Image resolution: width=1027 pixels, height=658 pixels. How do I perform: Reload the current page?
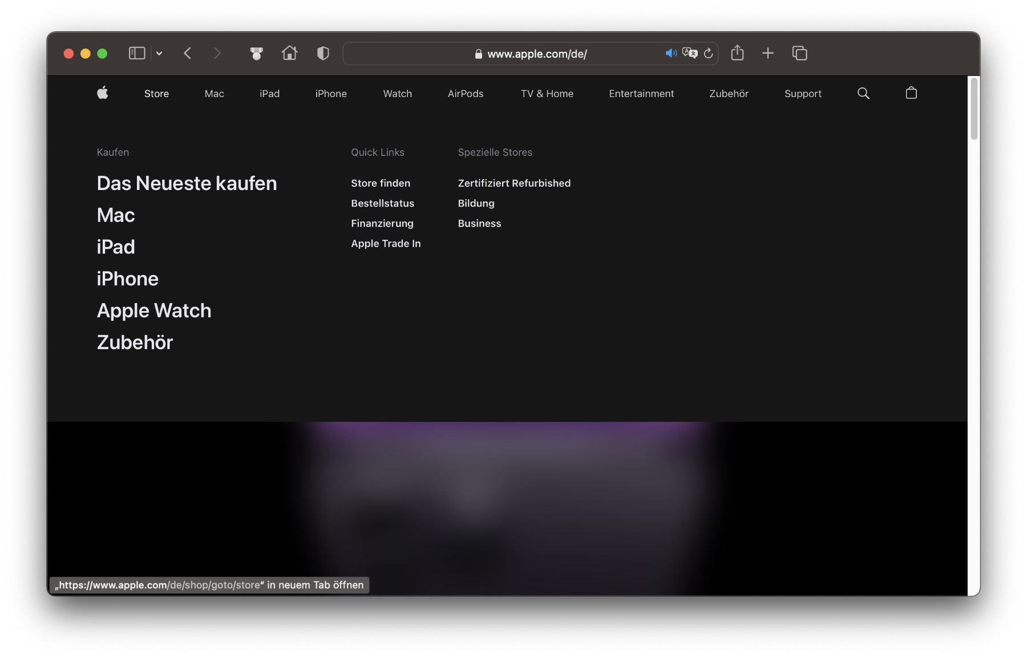tap(708, 53)
